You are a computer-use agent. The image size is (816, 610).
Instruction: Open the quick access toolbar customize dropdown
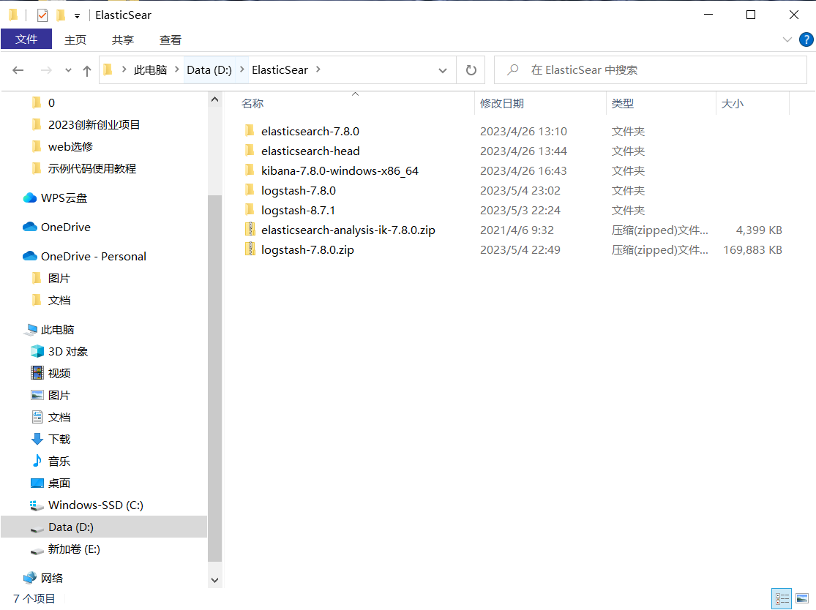point(77,16)
